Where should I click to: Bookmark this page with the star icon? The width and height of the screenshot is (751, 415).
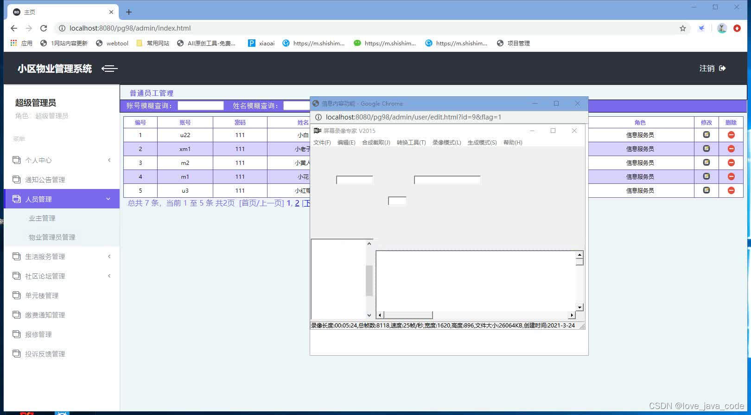683,28
